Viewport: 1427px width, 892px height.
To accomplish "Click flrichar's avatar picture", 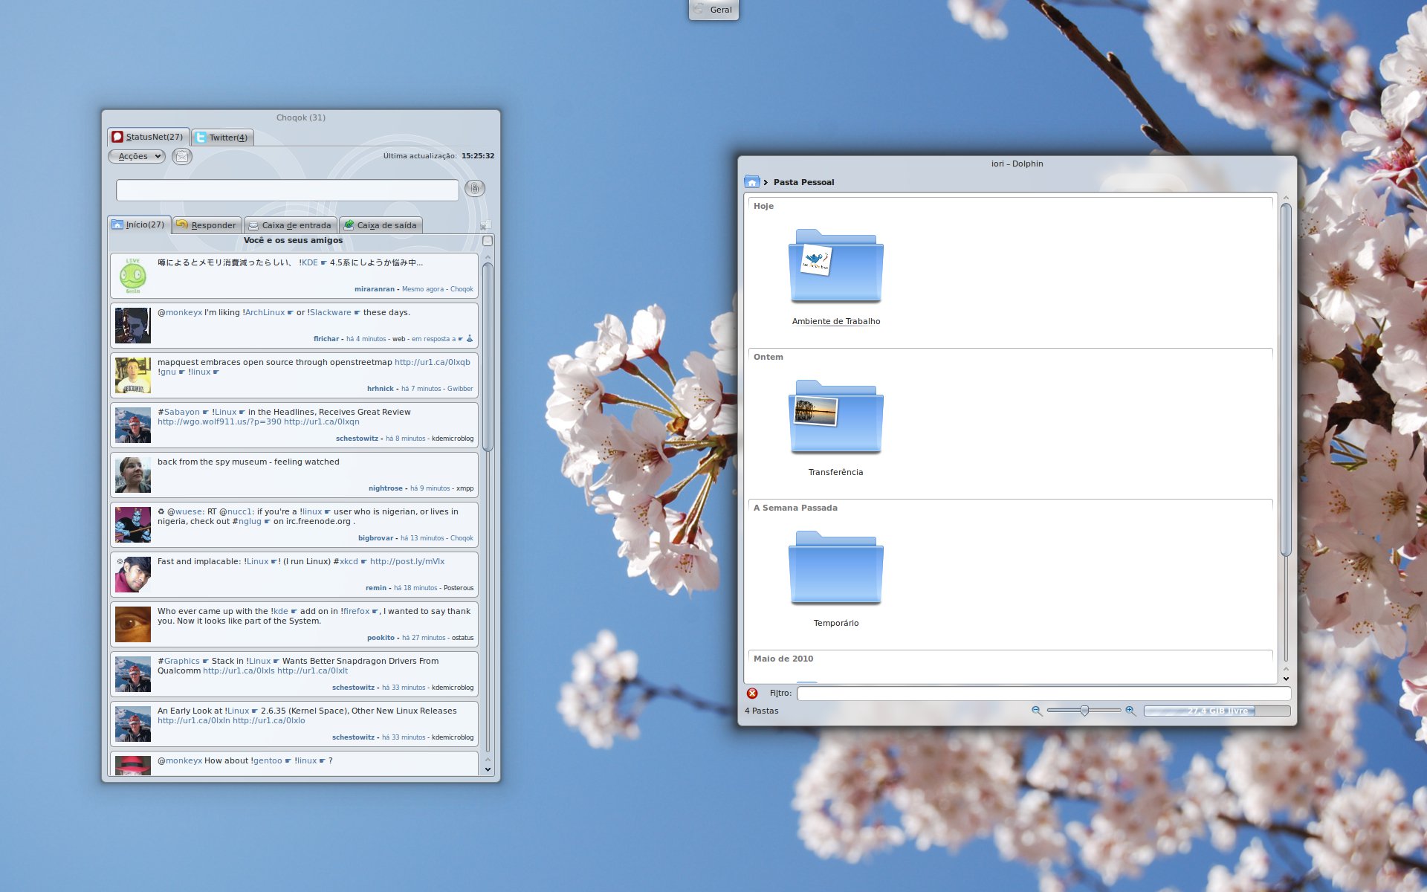I will pos(133,326).
